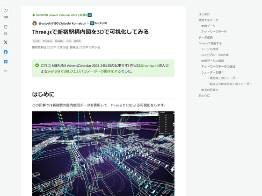This screenshot has height=196, width=262.
Task: Open the 3D Shinjuku station visualization image
Action: click(103, 154)
